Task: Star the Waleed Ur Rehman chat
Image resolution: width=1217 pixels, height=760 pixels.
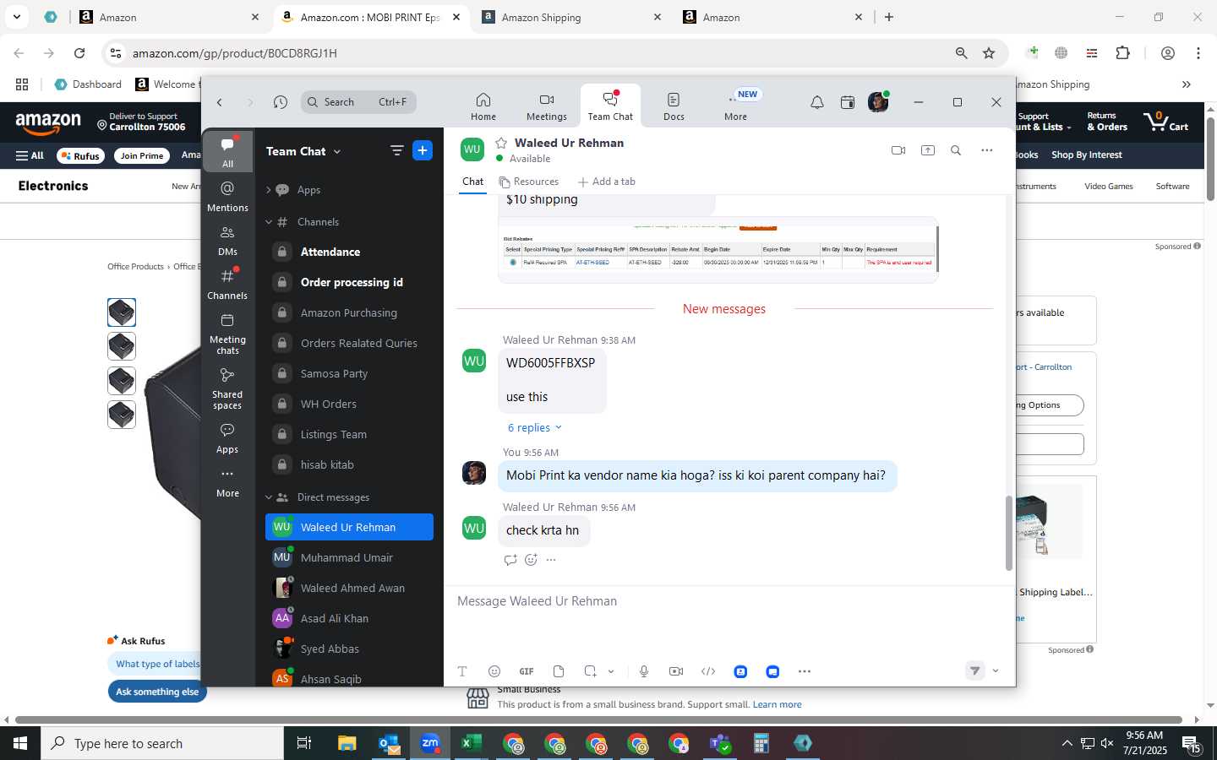Action: [x=501, y=143]
